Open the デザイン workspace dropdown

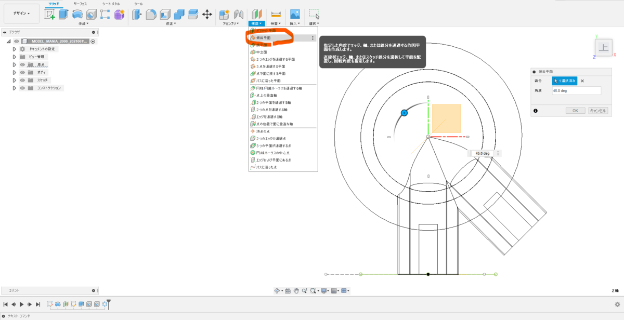click(x=21, y=13)
